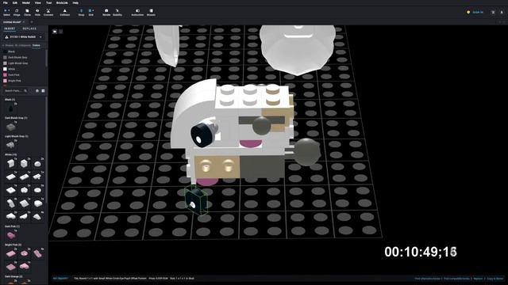The height and width of the screenshot is (285, 508).
Task: Collapse the Bright Pink parts group
Action: [x=13, y=245]
